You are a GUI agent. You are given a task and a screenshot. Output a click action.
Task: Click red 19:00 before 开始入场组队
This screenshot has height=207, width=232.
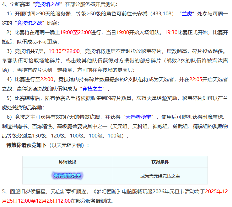point(122,33)
